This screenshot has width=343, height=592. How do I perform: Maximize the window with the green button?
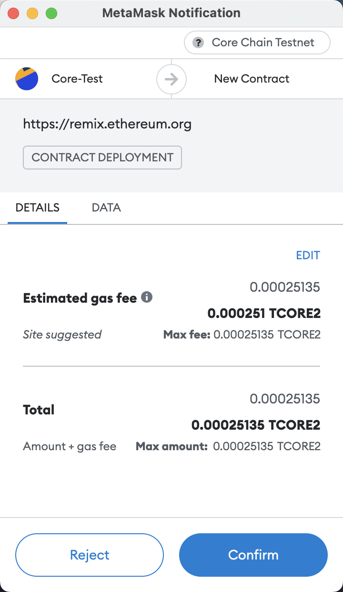tap(51, 13)
